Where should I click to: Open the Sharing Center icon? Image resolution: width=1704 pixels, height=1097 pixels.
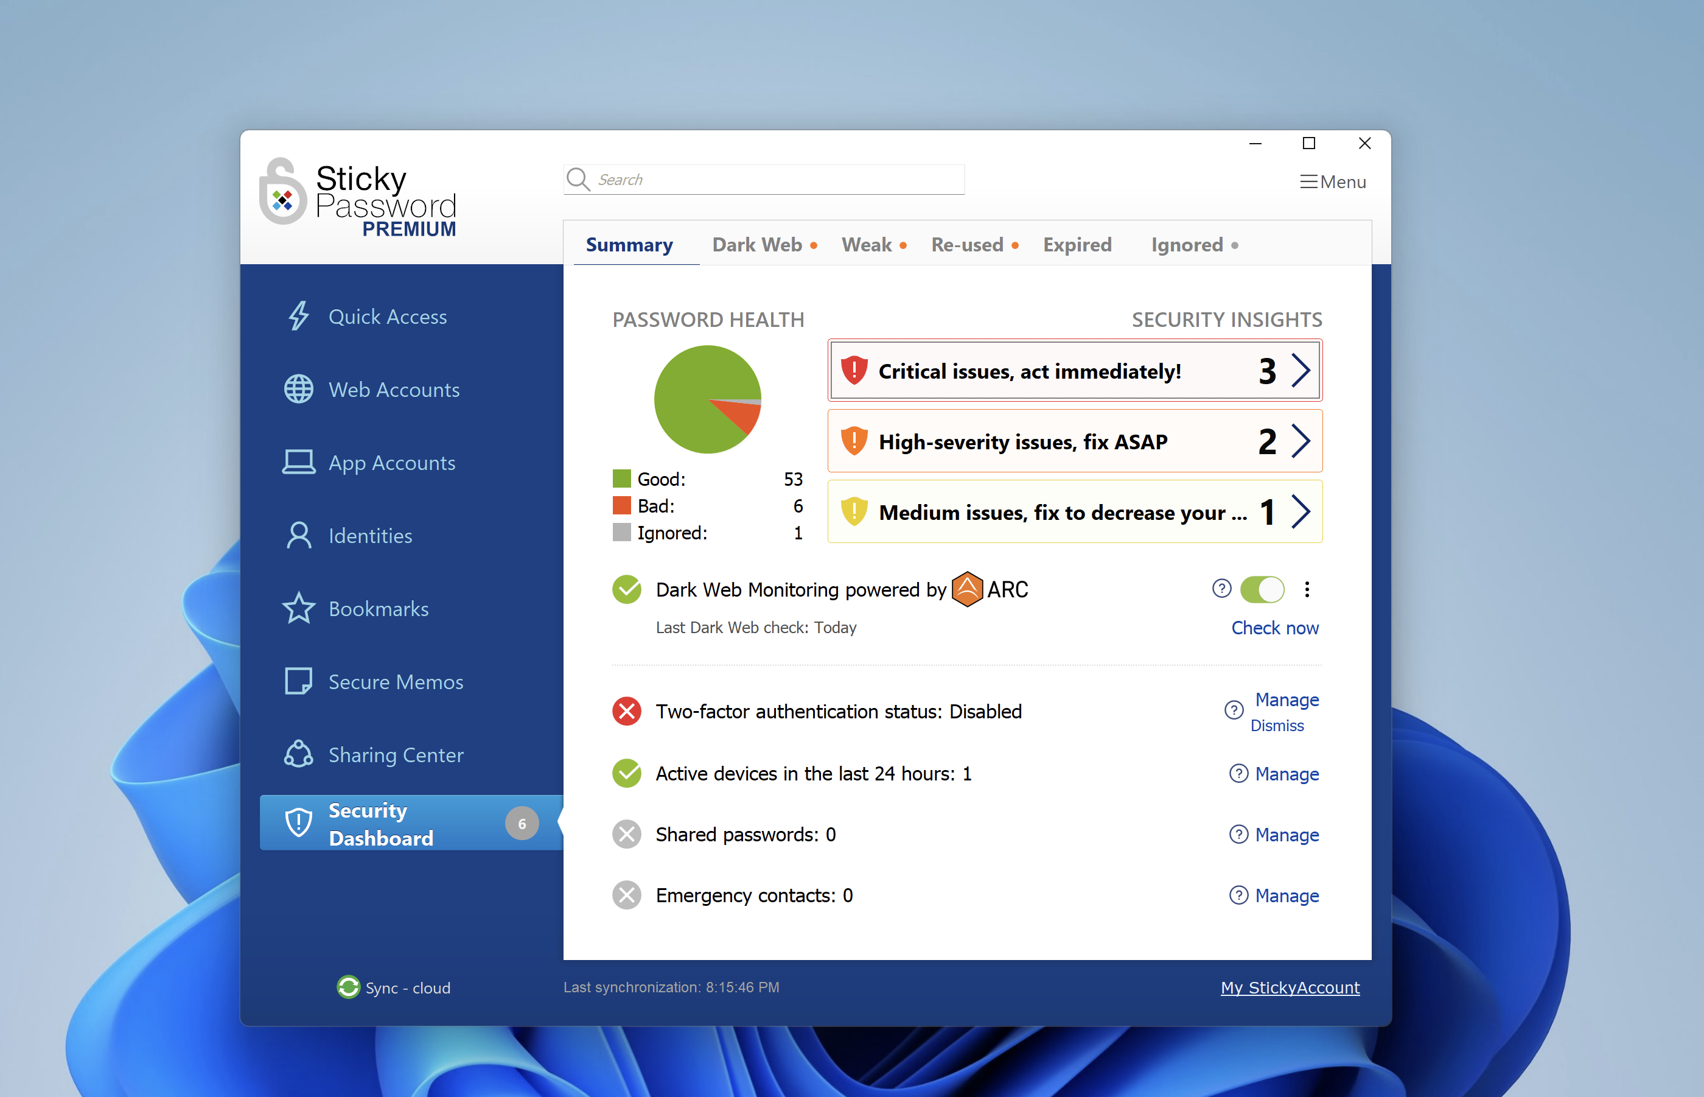point(298,754)
